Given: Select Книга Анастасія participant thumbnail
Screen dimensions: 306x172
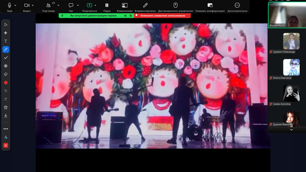Looking at the screenshot, I should point(291,67).
